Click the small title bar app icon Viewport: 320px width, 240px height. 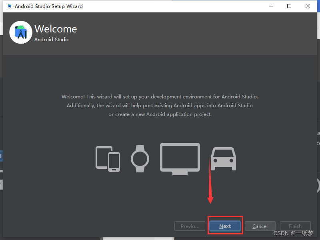click(9, 6)
